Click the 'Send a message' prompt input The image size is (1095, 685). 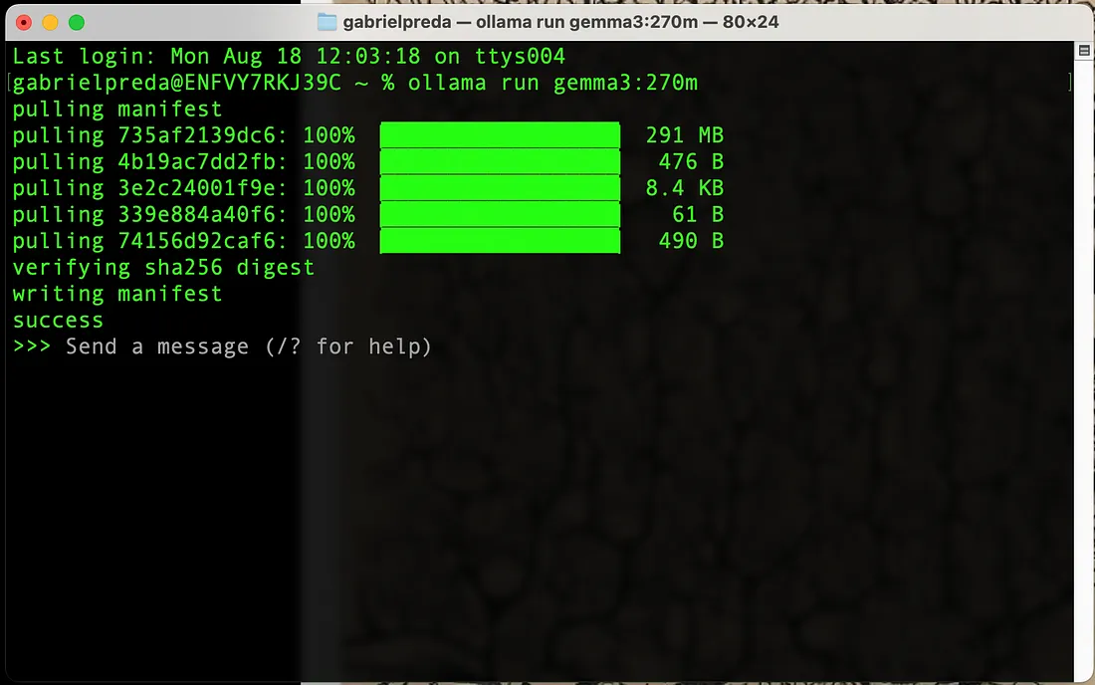click(x=248, y=346)
